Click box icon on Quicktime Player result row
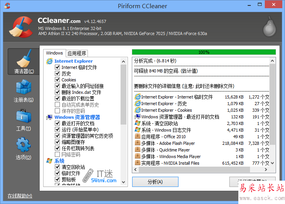The image size is (285, 204). [x=138, y=150]
